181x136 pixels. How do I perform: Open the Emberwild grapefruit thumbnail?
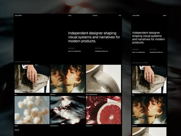103,110
